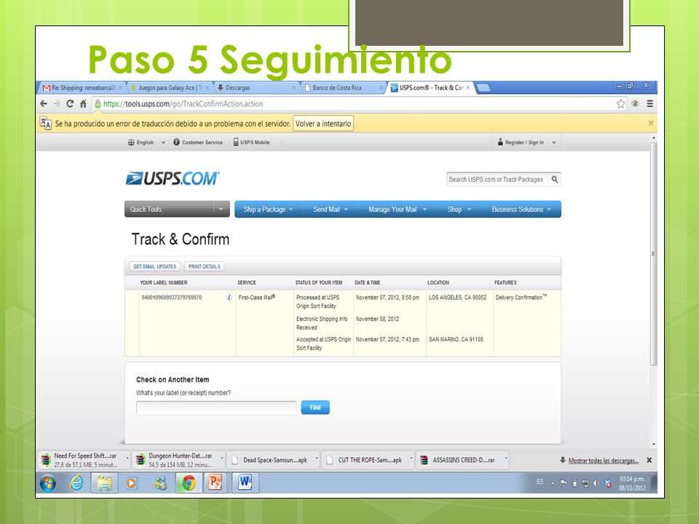Click the 'Delivery Confirmation' feature text

click(521, 297)
